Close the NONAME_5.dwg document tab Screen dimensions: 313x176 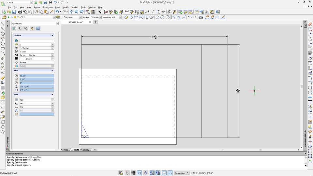coord(91,22)
